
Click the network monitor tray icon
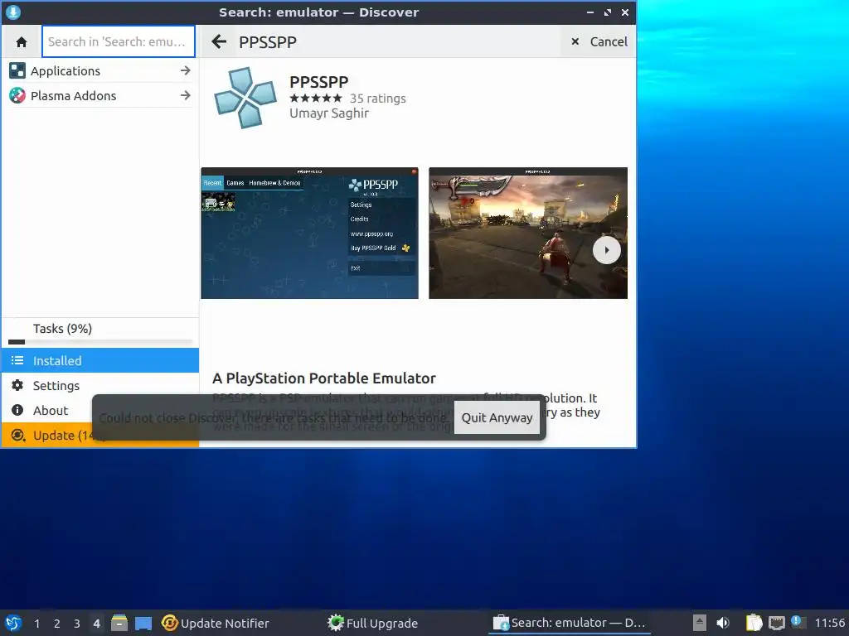click(776, 623)
